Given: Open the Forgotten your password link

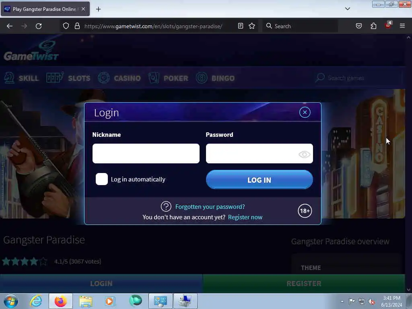Looking at the screenshot, I should coord(210,207).
